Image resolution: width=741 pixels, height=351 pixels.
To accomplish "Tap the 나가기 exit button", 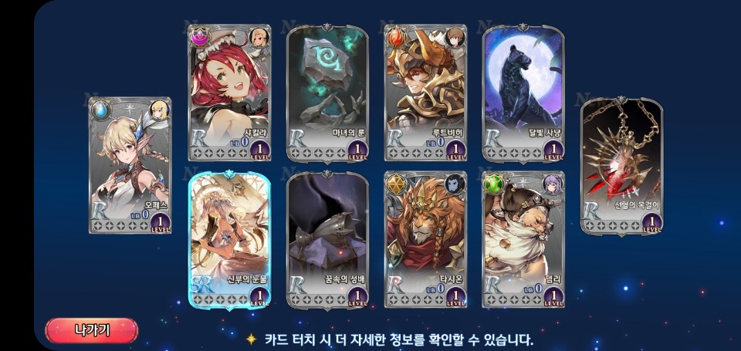I will click(x=92, y=330).
